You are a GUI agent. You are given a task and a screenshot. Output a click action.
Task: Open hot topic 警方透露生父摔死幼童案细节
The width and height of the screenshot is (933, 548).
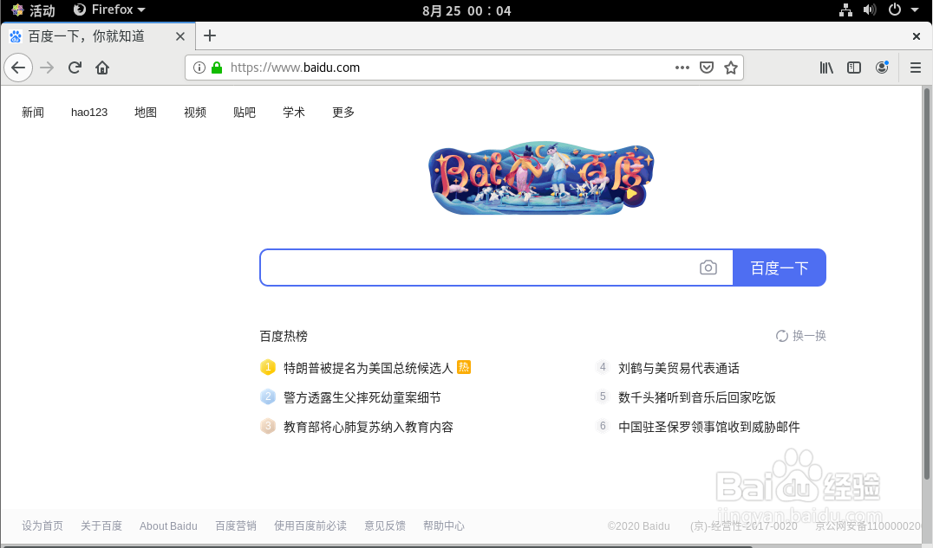(x=362, y=397)
